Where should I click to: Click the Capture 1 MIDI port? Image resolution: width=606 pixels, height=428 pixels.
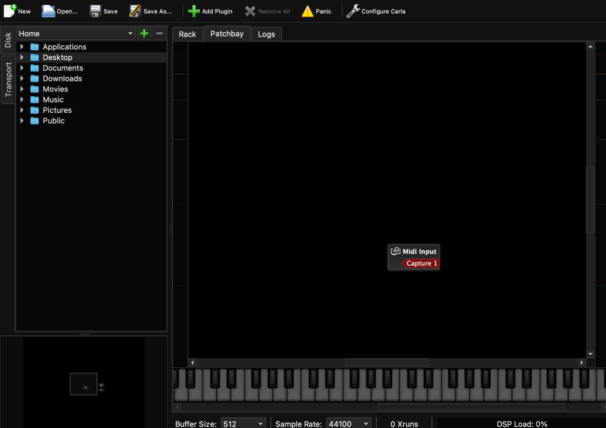click(420, 263)
